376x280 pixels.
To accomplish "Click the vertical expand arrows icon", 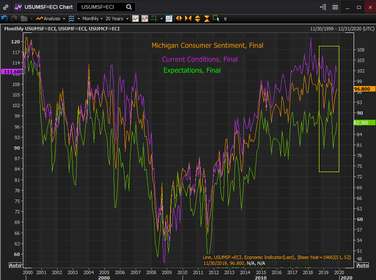I will [198, 19].
